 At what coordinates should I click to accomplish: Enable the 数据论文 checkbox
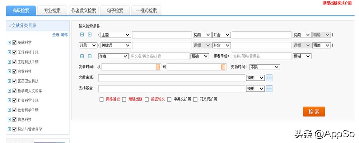tap(146, 99)
